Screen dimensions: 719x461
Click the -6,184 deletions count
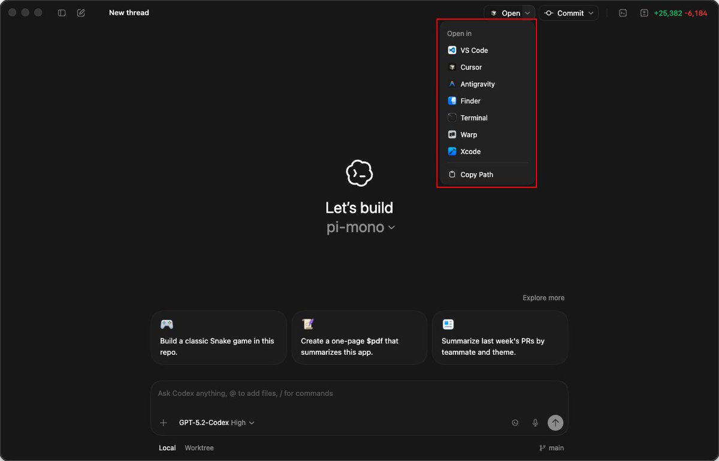(696, 13)
